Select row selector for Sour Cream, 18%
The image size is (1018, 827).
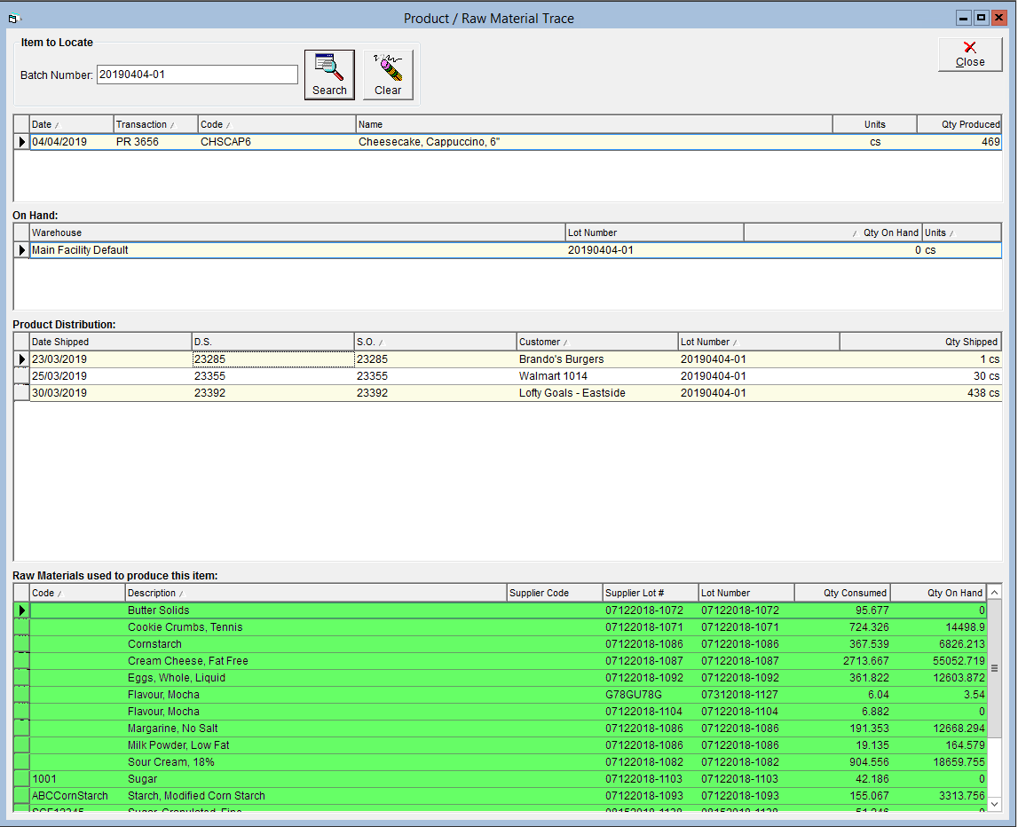pyautogui.click(x=21, y=763)
